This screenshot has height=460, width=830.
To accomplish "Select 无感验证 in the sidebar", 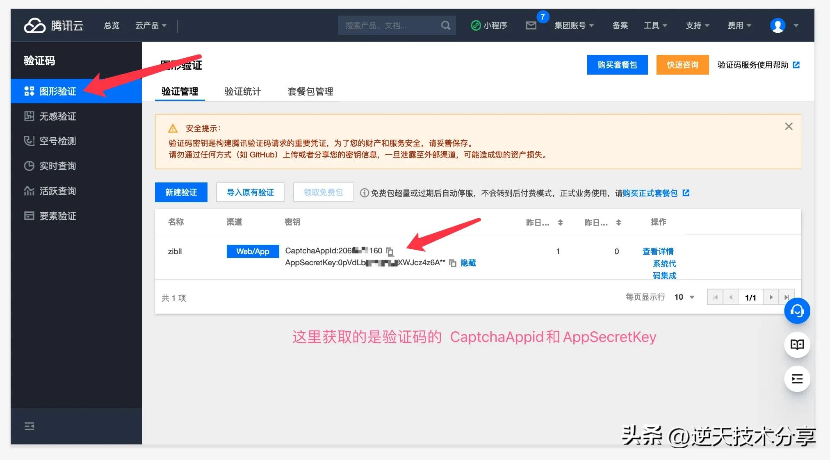I will (x=57, y=116).
